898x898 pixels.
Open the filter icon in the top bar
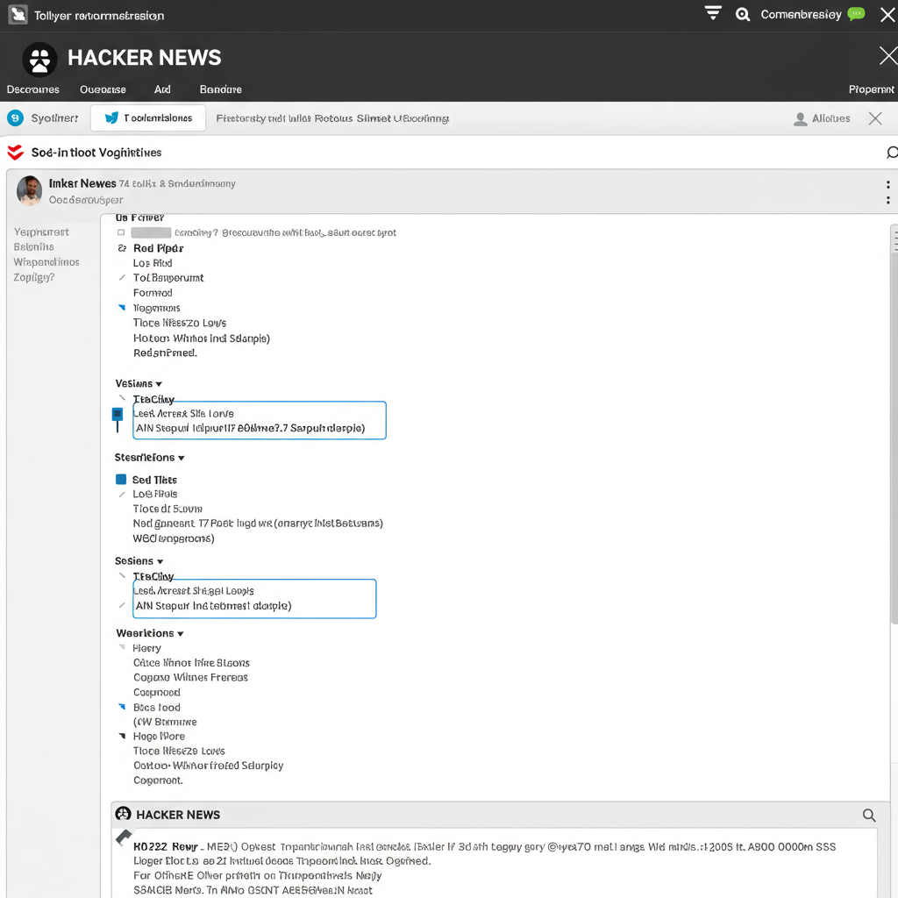pyautogui.click(x=713, y=13)
